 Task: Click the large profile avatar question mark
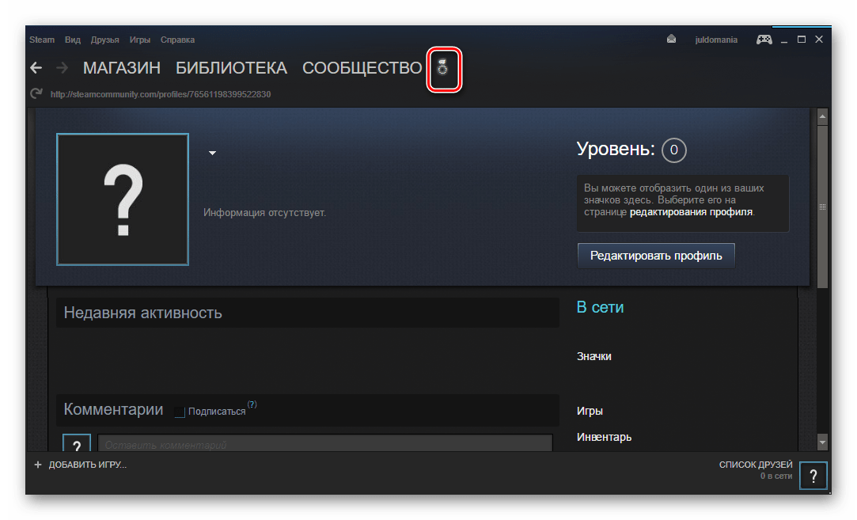[x=123, y=199]
